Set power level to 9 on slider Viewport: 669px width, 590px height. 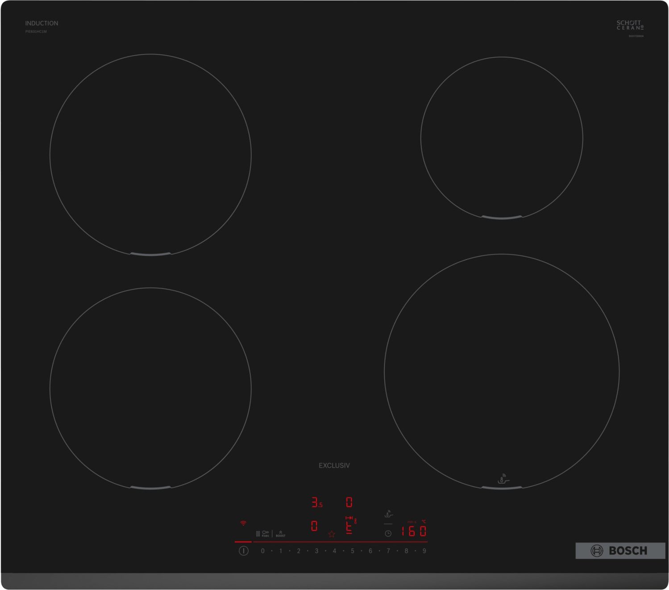click(424, 551)
